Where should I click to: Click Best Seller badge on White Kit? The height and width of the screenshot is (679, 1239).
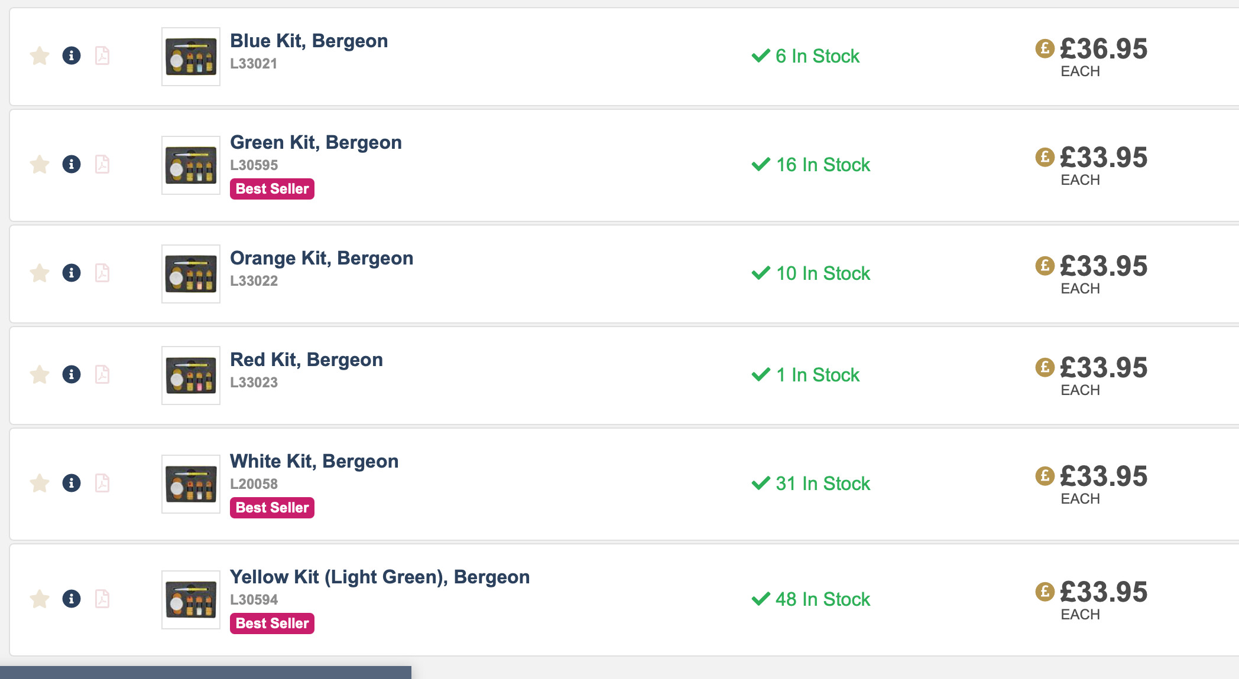tap(272, 508)
